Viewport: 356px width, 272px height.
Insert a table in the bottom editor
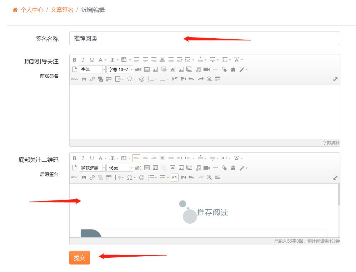click(x=147, y=168)
